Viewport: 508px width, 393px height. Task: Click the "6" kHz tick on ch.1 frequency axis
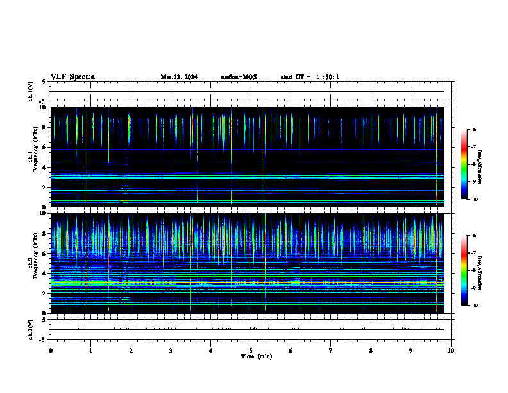pyautogui.click(x=44, y=147)
